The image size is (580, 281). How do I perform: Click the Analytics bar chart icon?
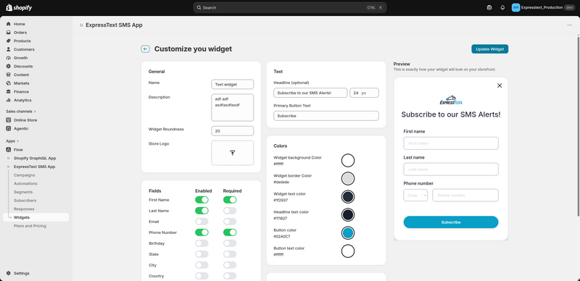(x=9, y=100)
